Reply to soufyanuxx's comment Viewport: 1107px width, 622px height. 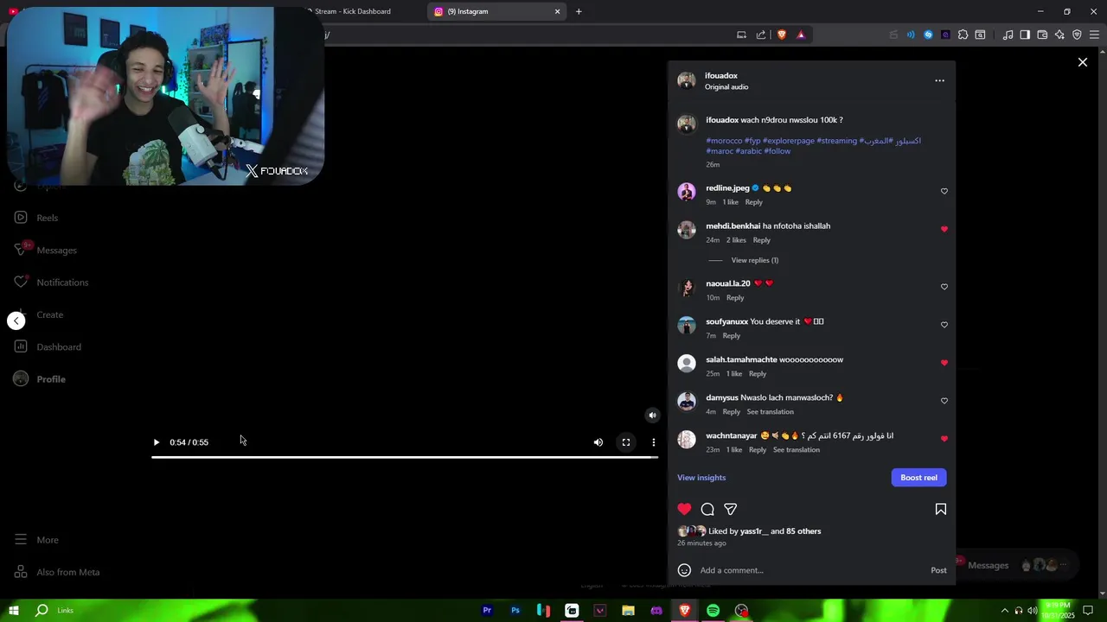pyautogui.click(x=731, y=336)
